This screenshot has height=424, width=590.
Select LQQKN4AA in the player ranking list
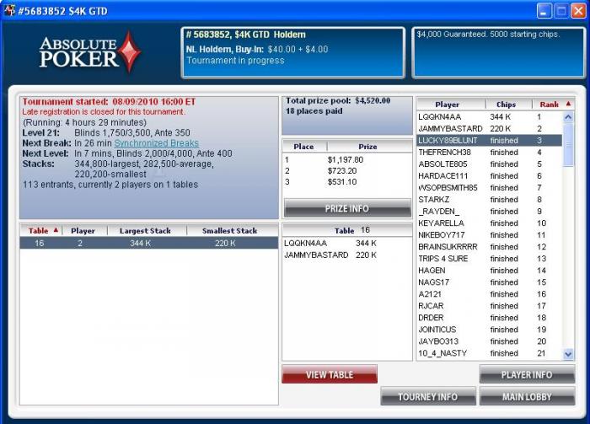coord(490,117)
